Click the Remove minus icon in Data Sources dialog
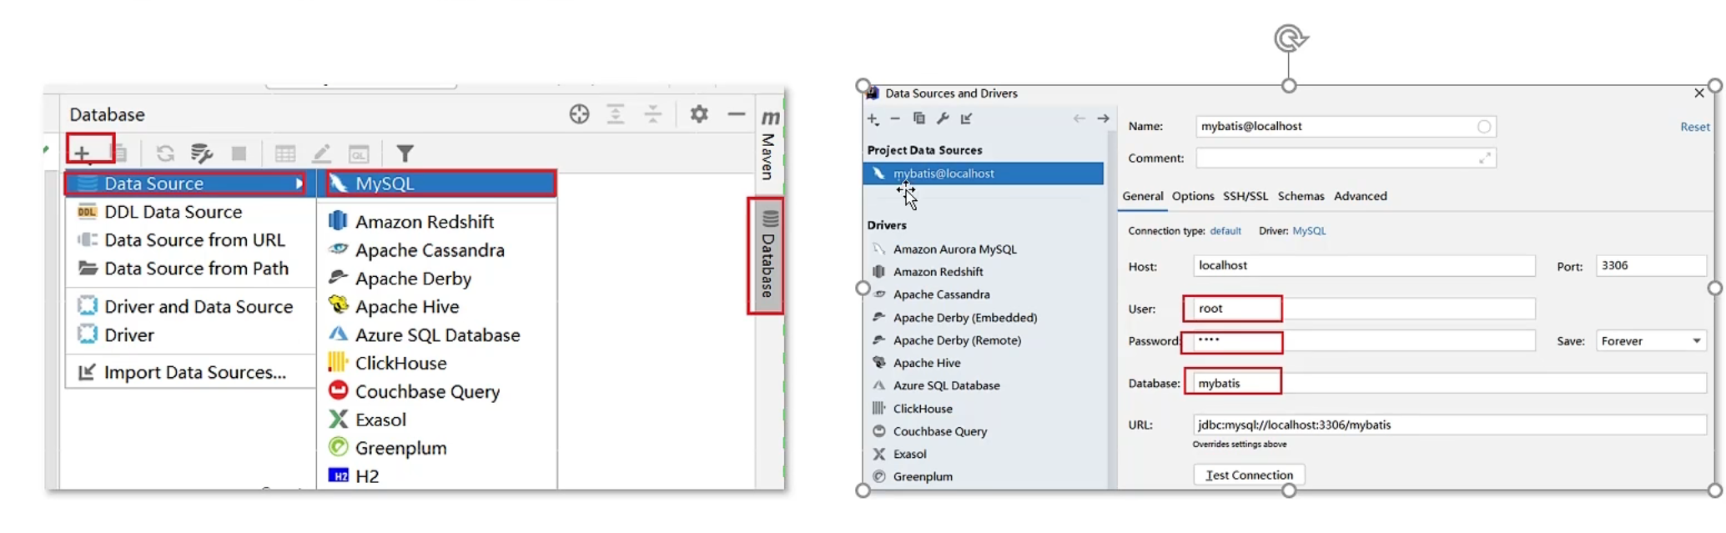This screenshot has width=1726, height=533. pos(895,118)
